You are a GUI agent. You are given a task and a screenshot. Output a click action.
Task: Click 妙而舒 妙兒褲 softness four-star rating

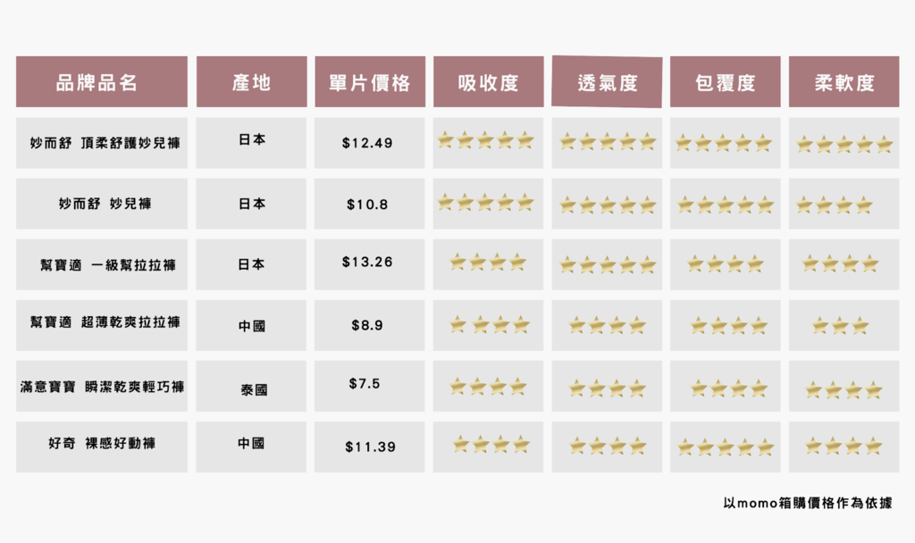(835, 205)
